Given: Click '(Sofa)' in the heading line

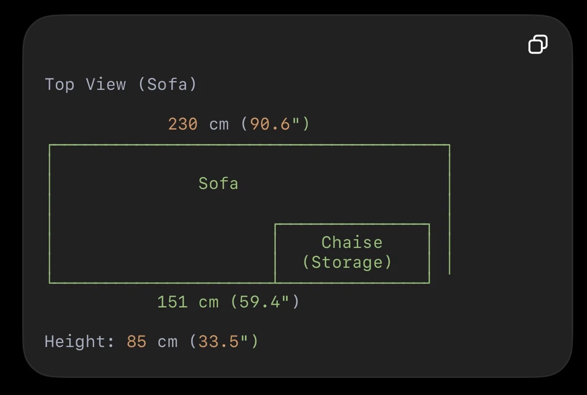Looking at the screenshot, I should 167,85.
